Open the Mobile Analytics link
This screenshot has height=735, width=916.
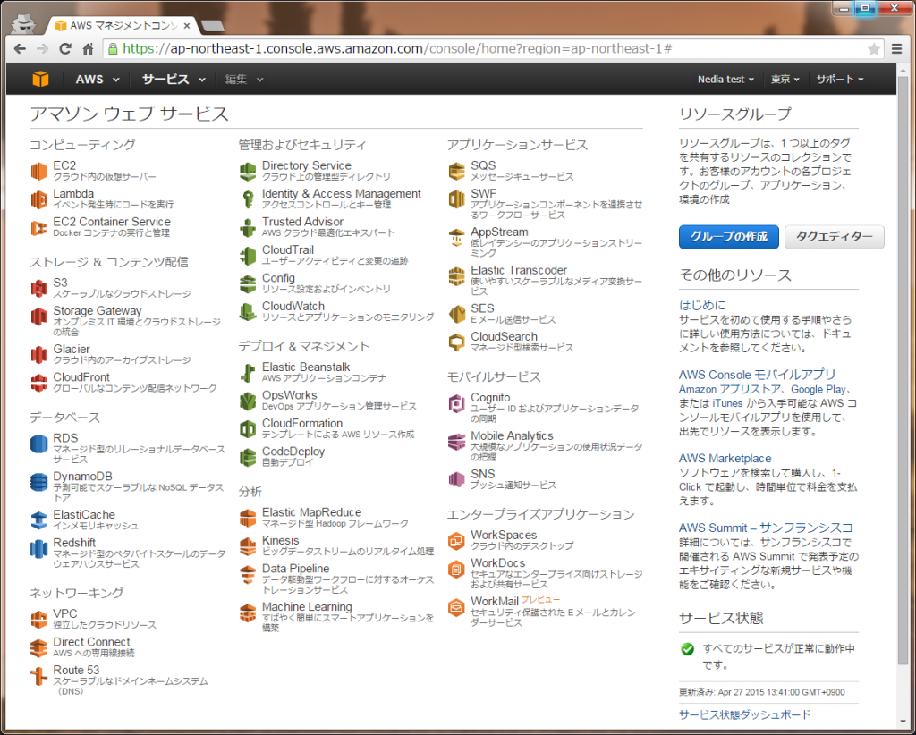coord(512,436)
